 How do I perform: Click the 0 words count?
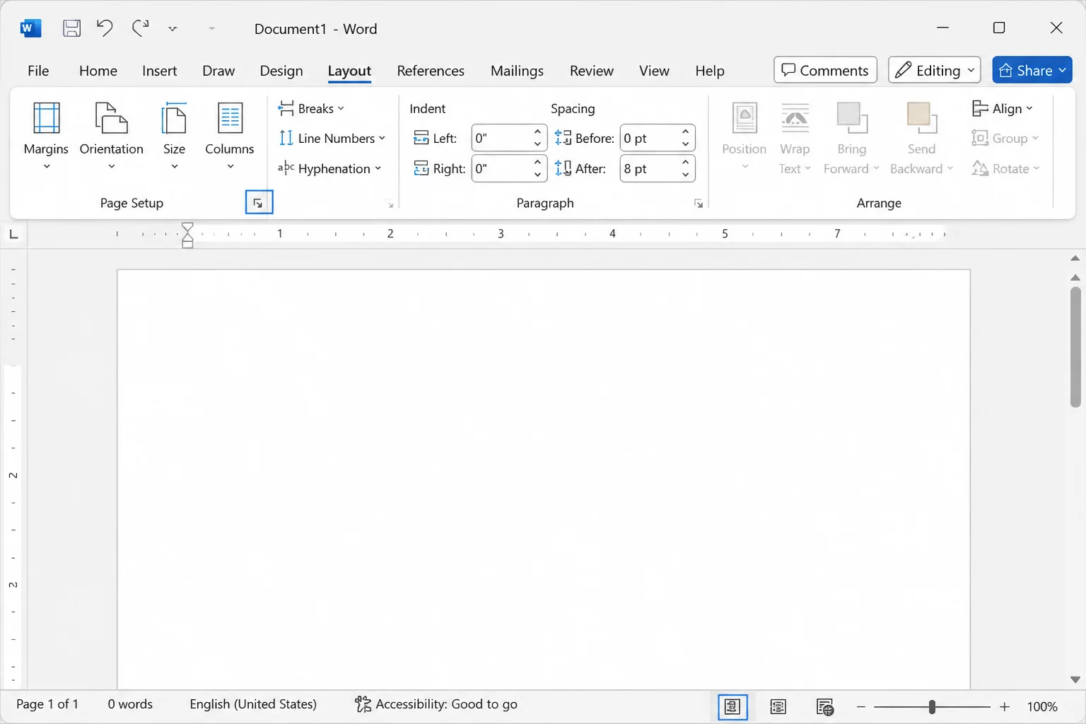click(x=130, y=704)
